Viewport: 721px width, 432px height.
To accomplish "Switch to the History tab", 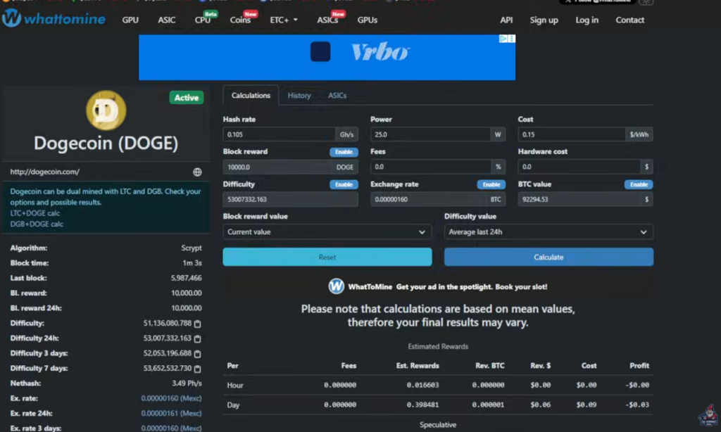I will click(299, 96).
